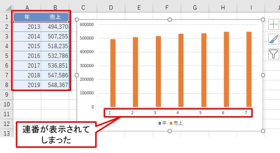Click the top-center chart resize handle
Viewport: 280px width, 153px height.
click(170, 20)
